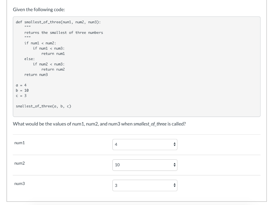The height and width of the screenshot is (205, 277).
Task: Click the question text about num1, num2, num3
Action: [x=100, y=124]
